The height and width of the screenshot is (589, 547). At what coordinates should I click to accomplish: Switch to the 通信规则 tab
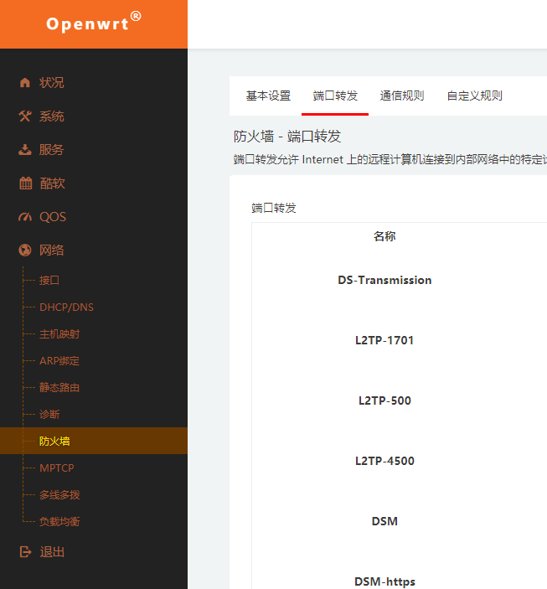[x=402, y=96]
